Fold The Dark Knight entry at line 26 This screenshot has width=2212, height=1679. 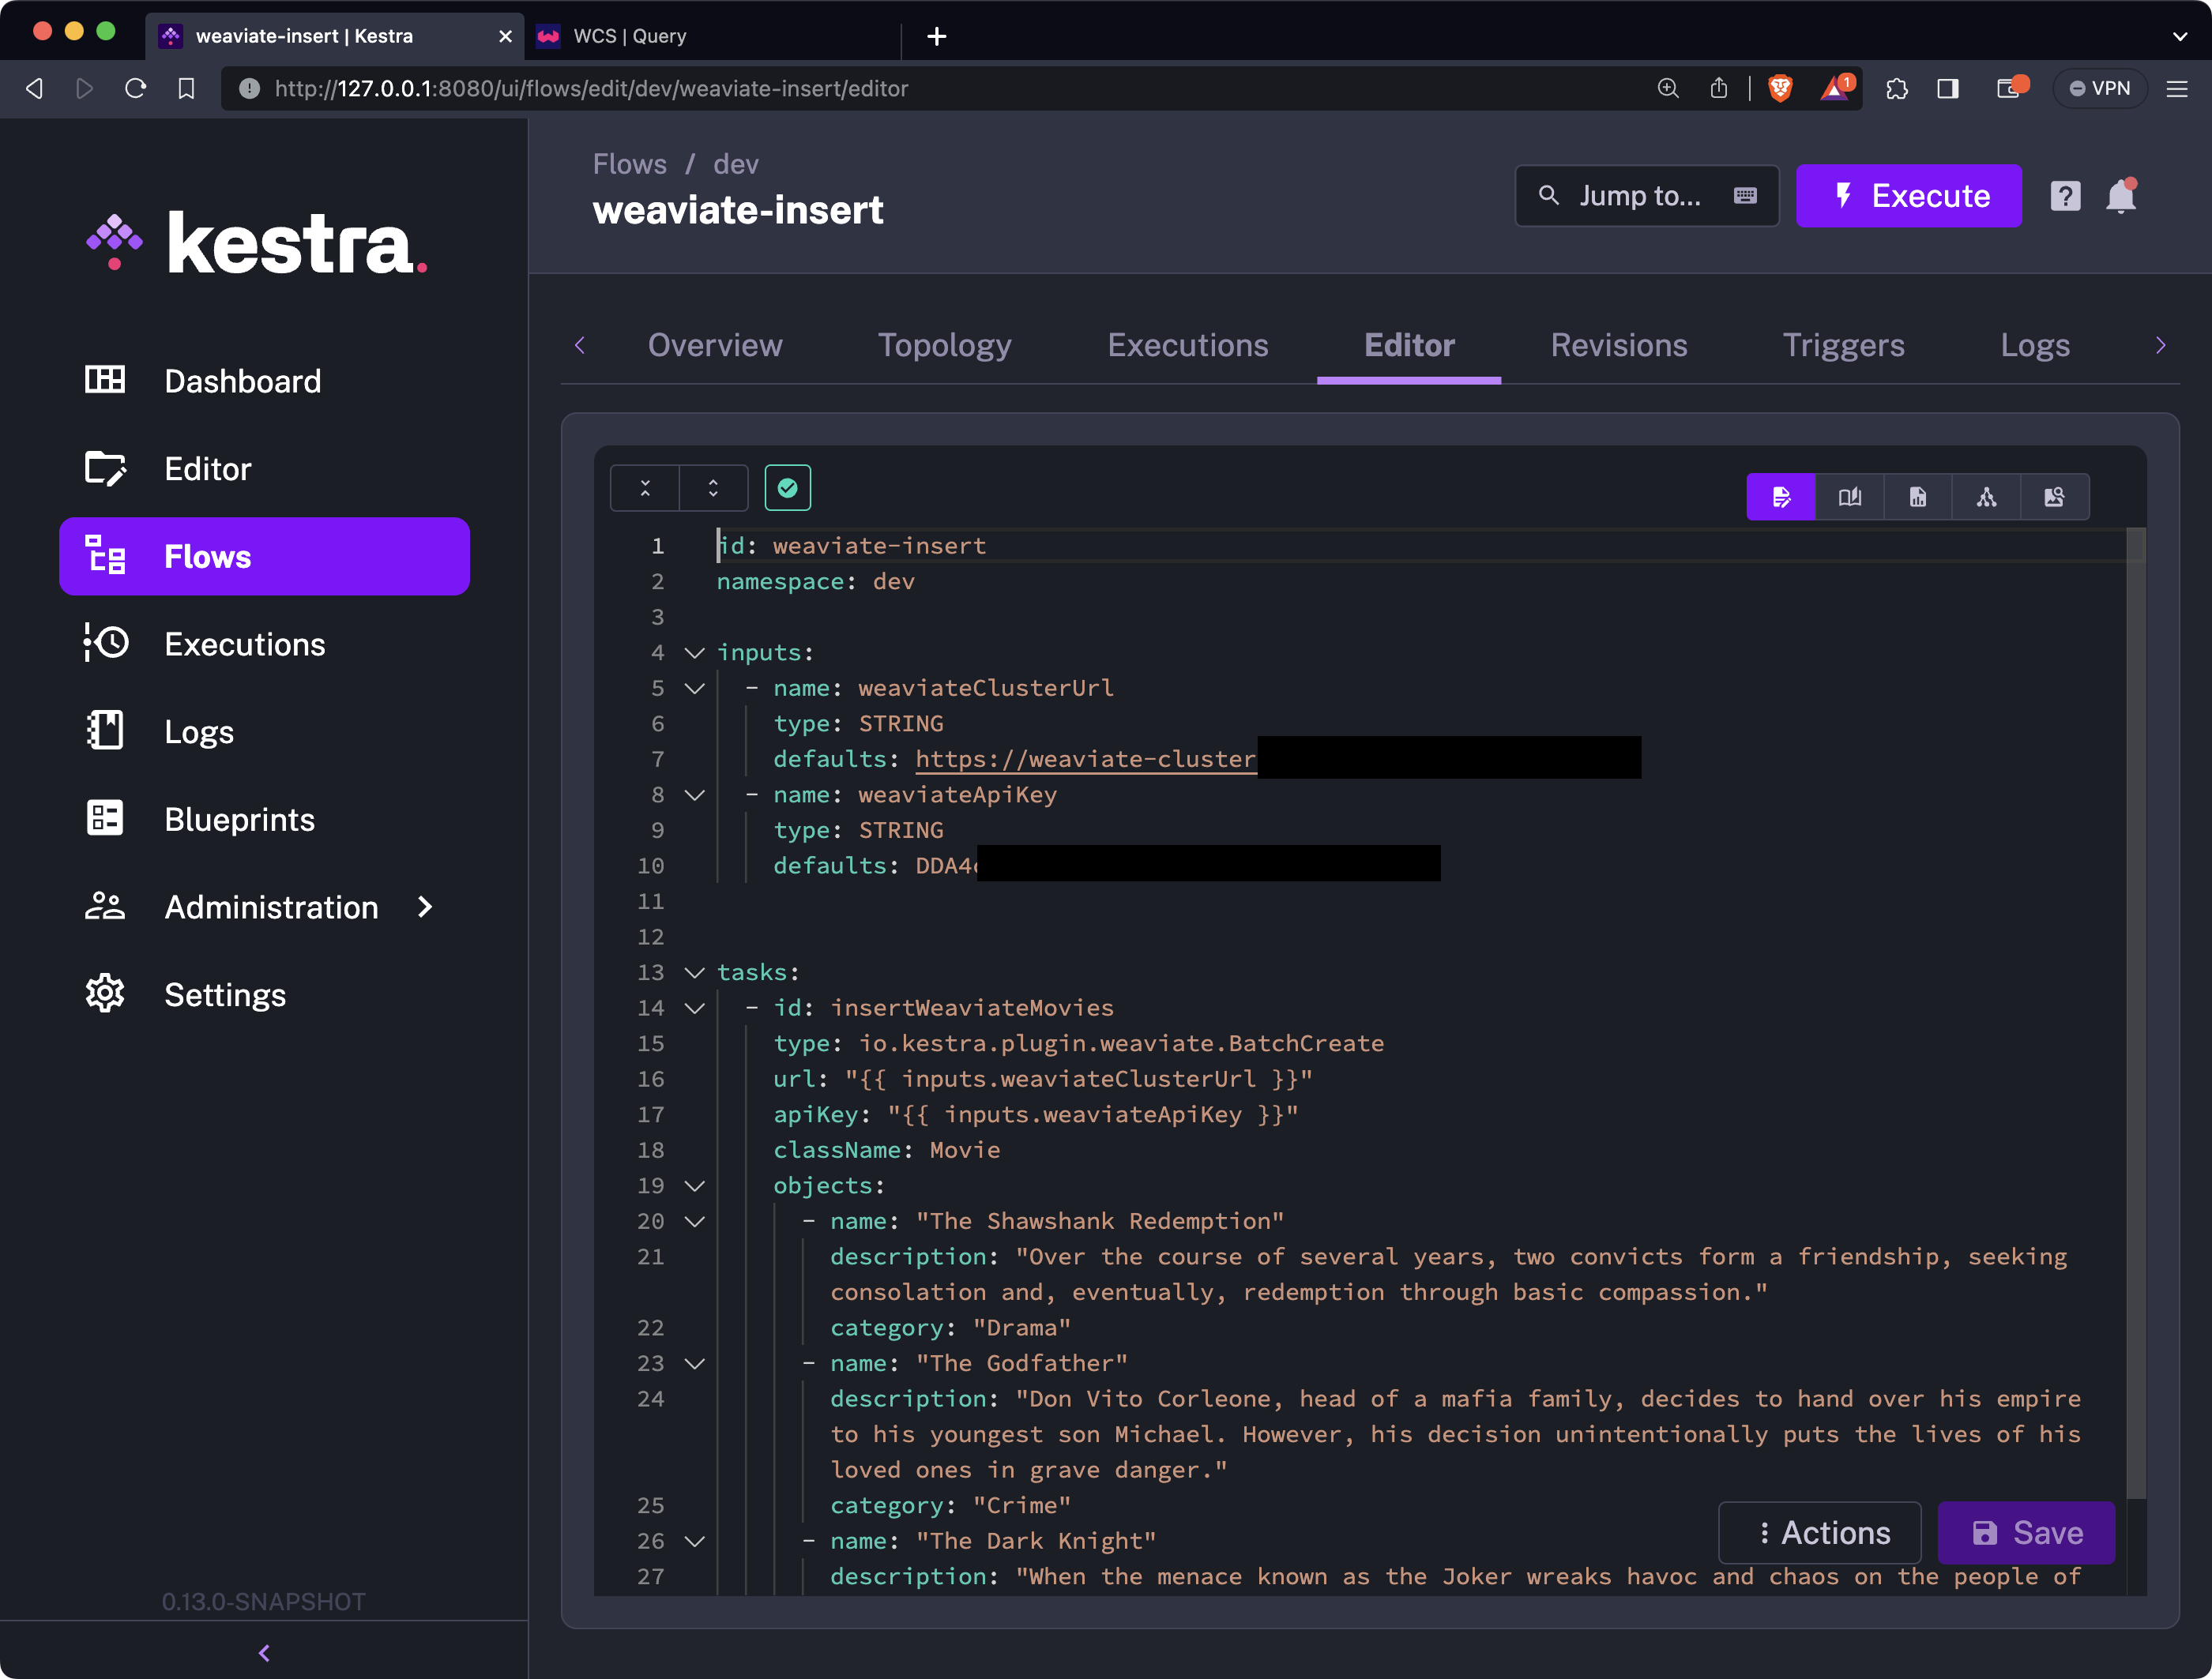695,1541
